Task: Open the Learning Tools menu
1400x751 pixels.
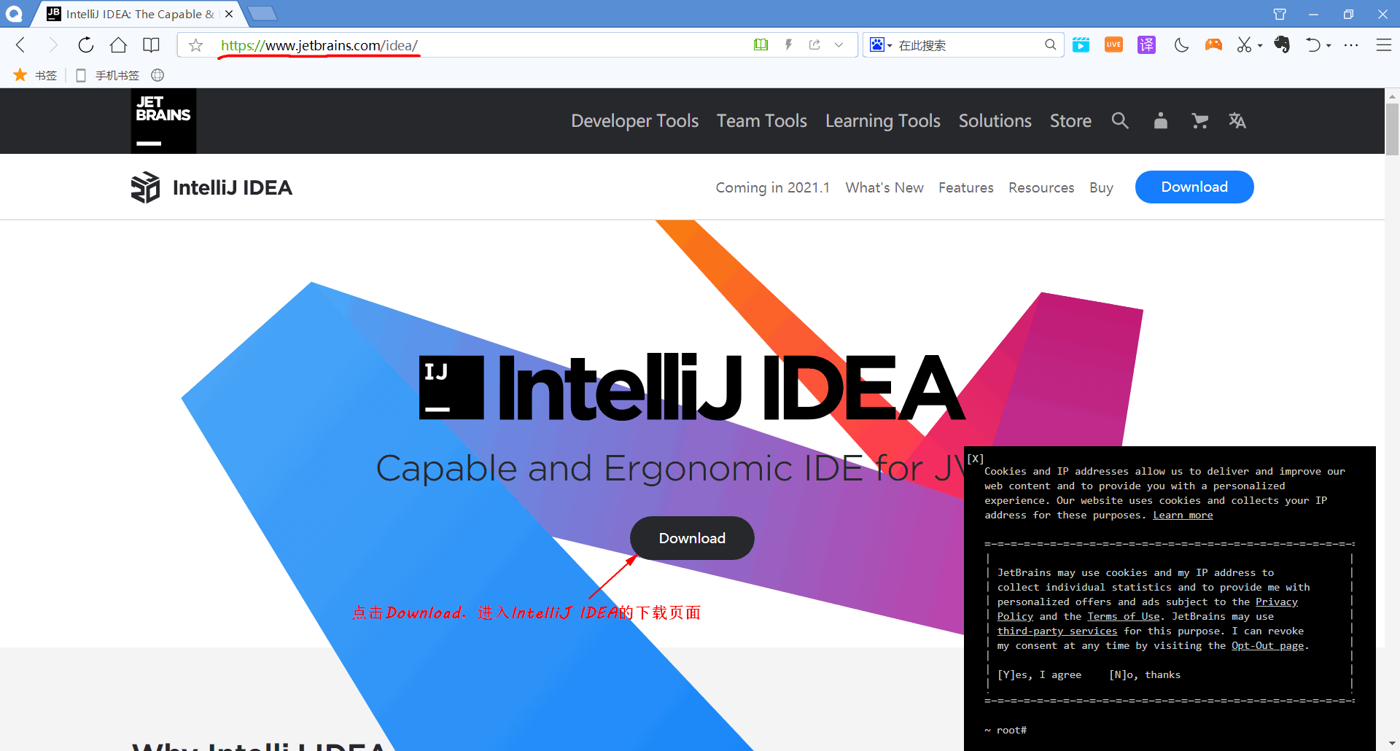Action: 882,121
